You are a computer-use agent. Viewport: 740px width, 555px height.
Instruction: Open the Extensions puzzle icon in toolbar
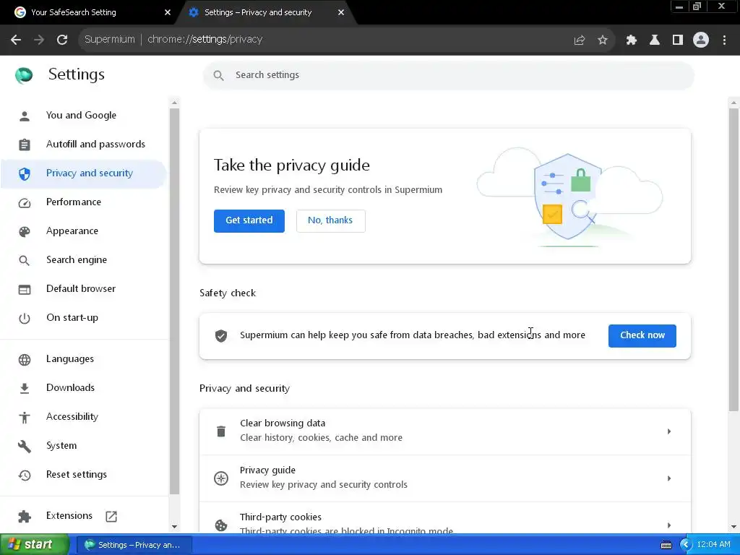632,40
